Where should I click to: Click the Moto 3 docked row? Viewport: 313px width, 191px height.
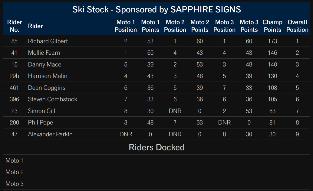156,184
